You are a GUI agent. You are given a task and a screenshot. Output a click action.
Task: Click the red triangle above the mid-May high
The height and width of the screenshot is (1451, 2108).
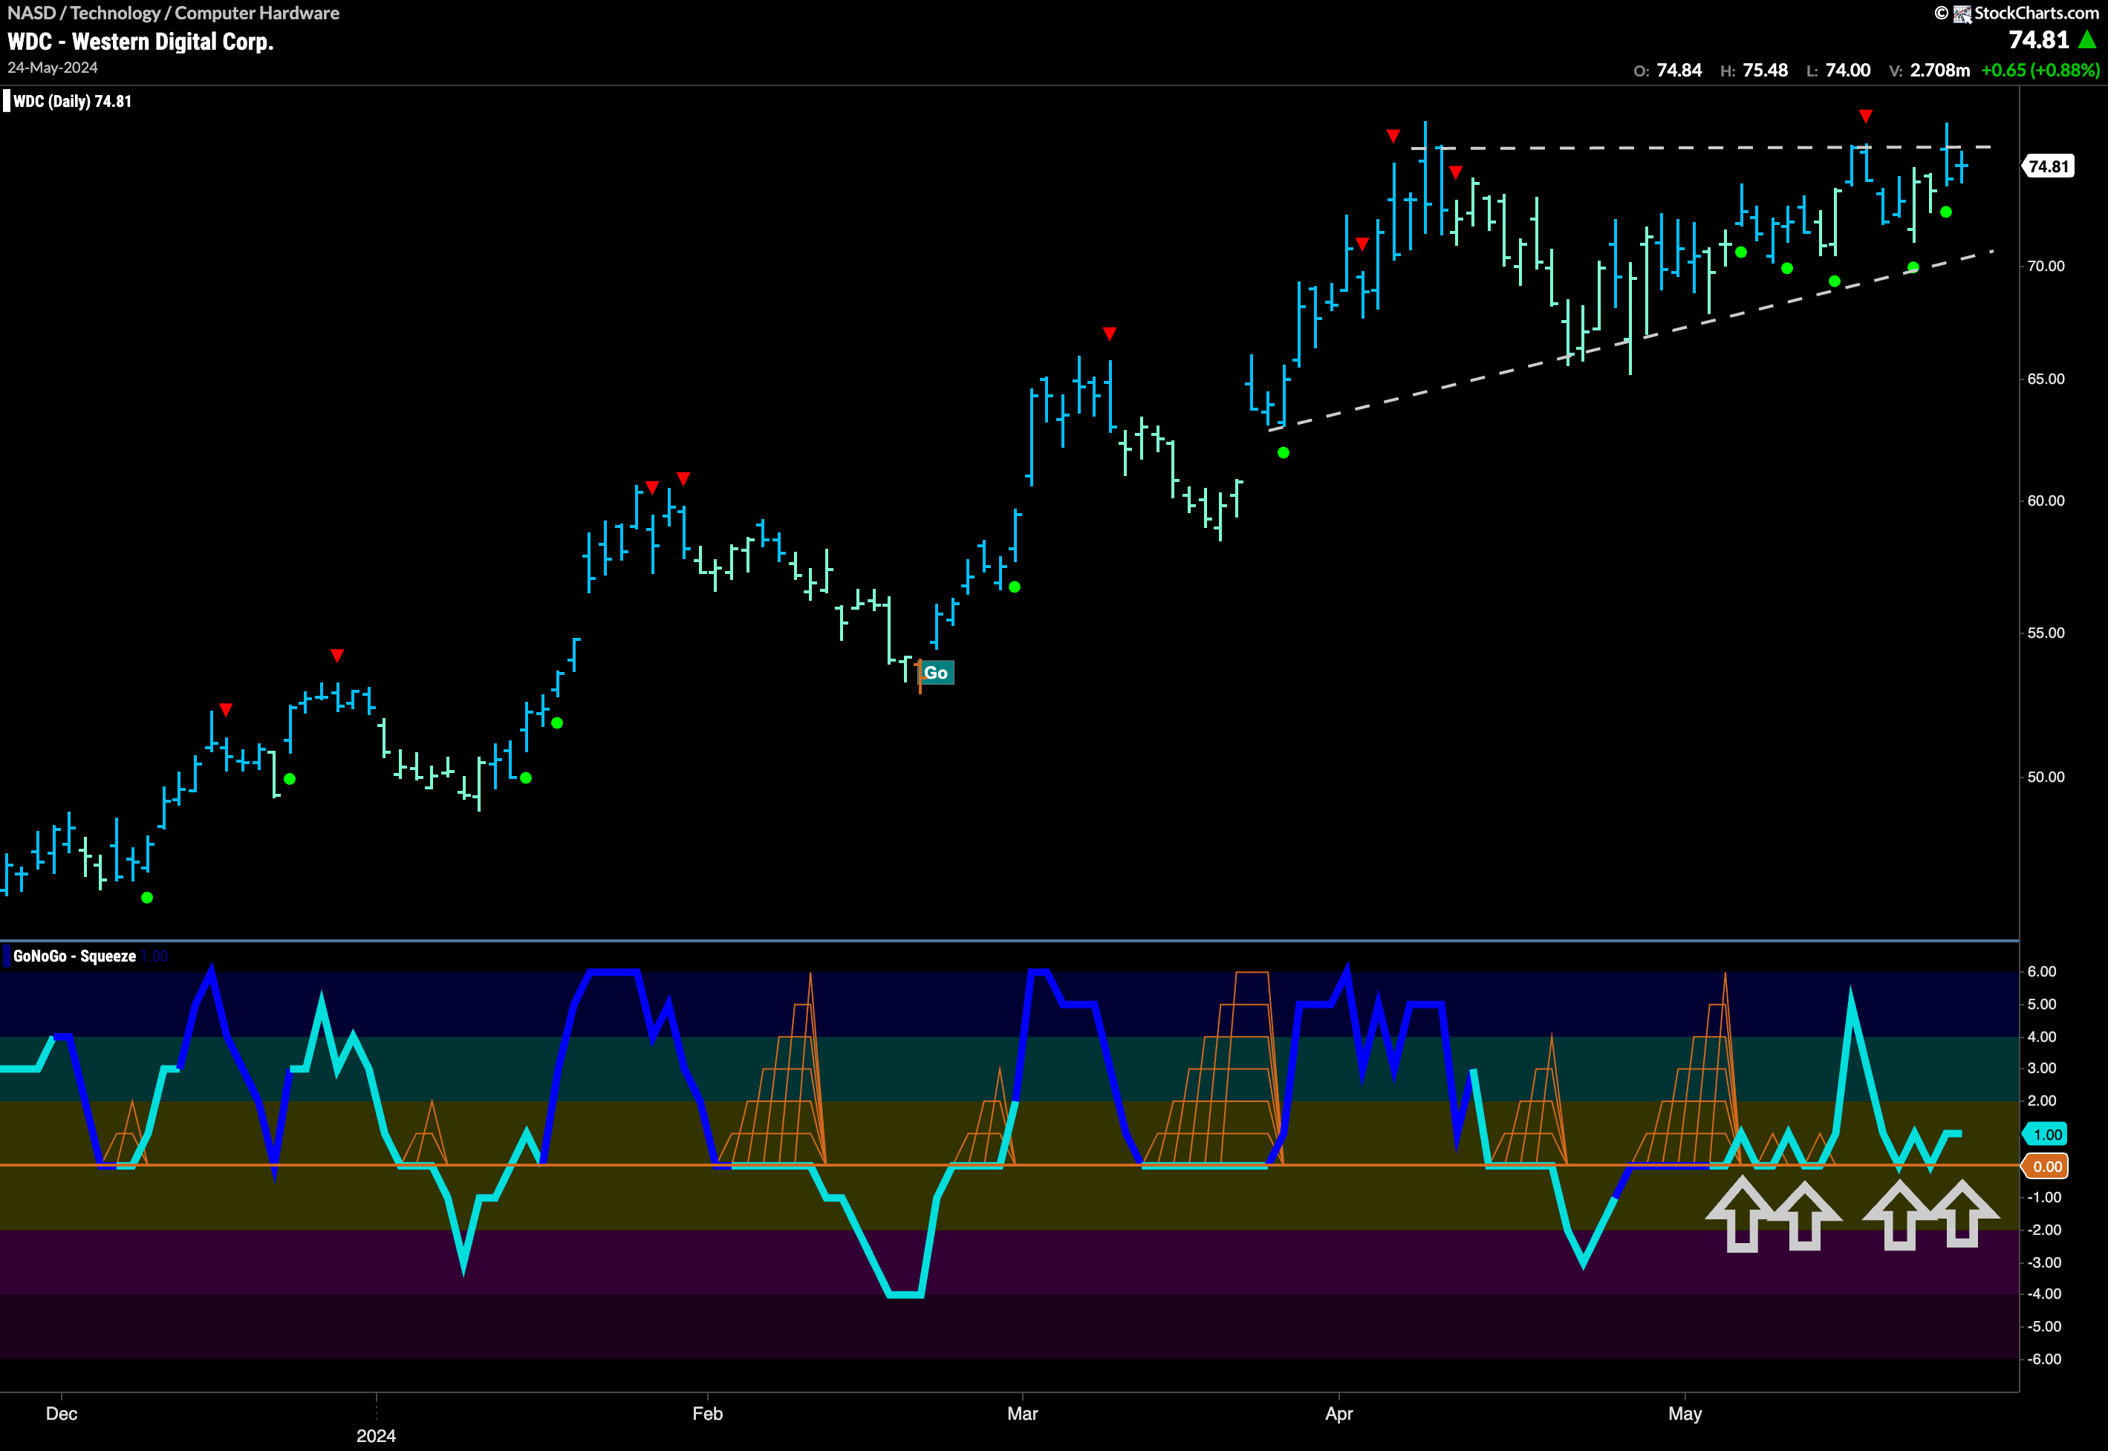(x=1866, y=117)
